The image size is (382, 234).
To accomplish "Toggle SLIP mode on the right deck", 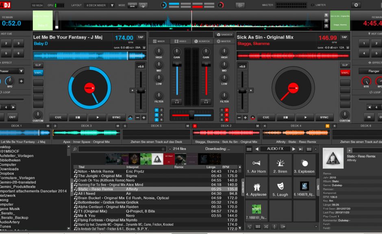I will (x=345, y=65).
